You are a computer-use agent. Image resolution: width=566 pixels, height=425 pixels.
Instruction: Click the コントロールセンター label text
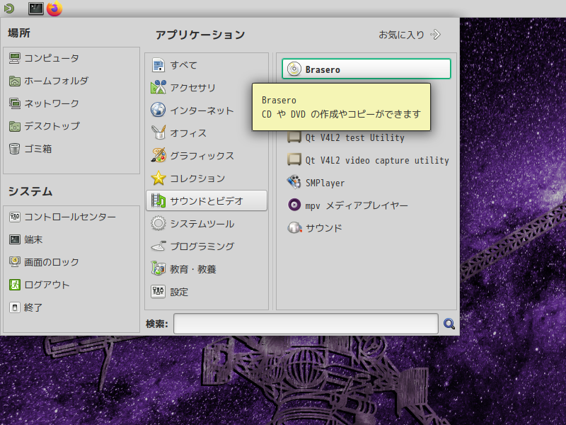[70, 217]
